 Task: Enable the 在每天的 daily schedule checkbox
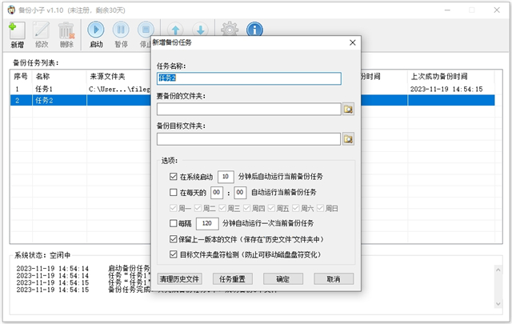click(x=174, y=192)
